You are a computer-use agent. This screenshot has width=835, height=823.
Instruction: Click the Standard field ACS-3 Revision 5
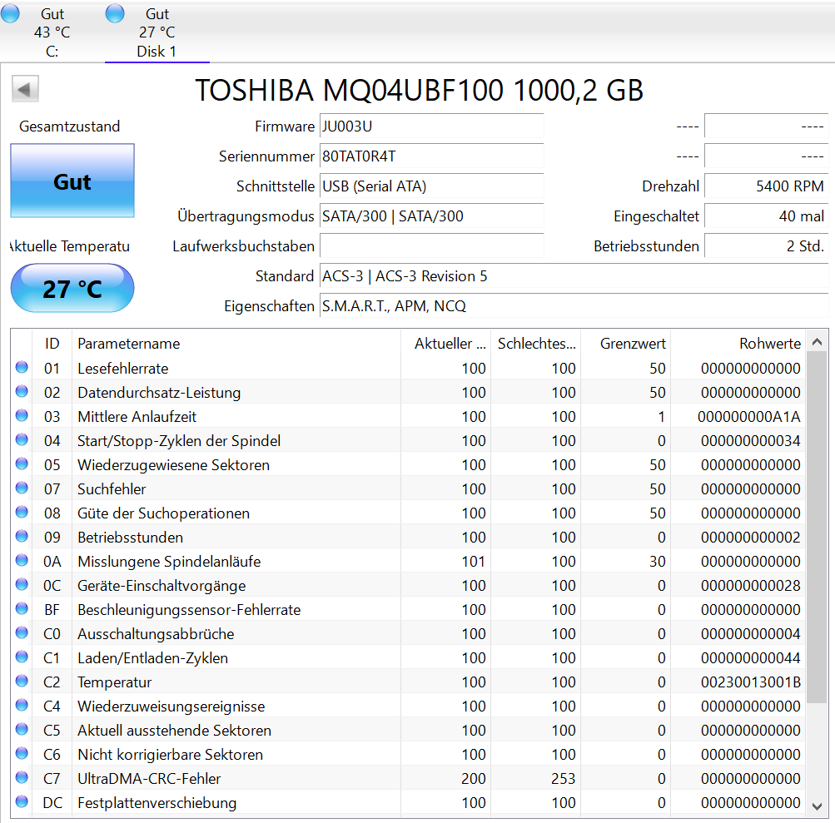pos(574,275)
